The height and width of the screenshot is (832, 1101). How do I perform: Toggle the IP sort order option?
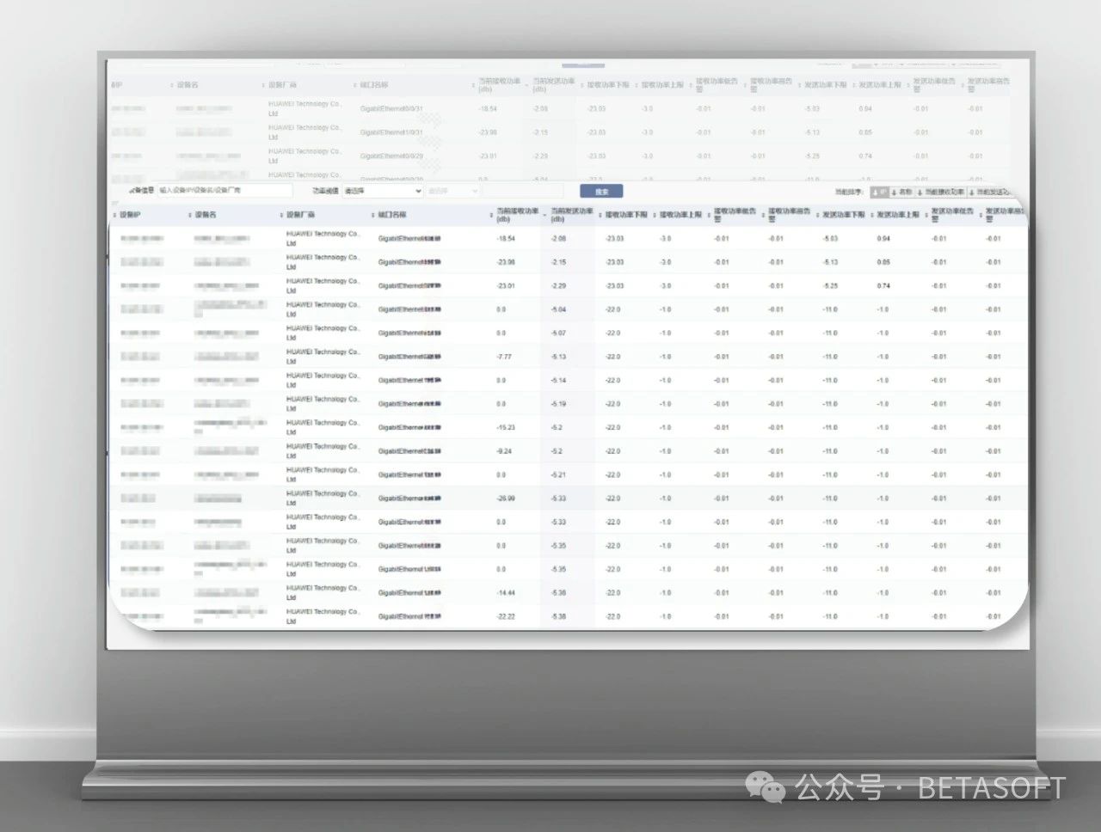878,192
